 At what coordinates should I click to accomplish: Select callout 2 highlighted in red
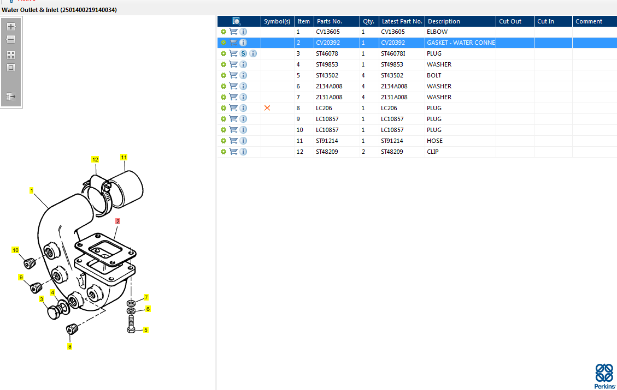[x=117, y=221]
